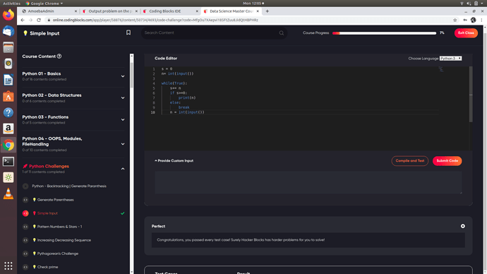487x274 pixels.
Task: Select Data Science Master Course tab
Action: point(231,11)
